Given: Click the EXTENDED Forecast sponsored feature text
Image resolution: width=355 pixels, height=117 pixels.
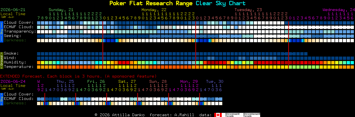Looking at the screenshot, I should (78, 76).
